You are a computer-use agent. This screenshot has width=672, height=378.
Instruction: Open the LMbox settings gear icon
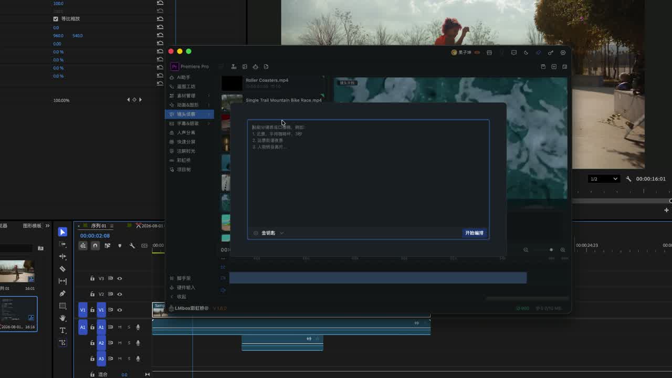point(563,52)
